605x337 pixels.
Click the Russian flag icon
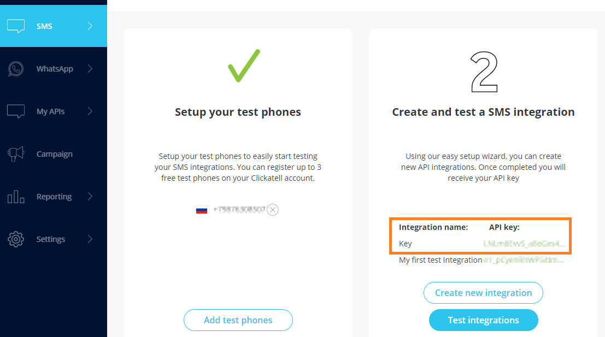tap(202, 210)
